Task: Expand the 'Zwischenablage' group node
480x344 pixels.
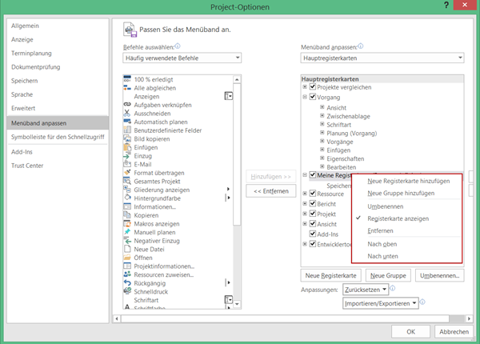Action: tap(322, 116)
